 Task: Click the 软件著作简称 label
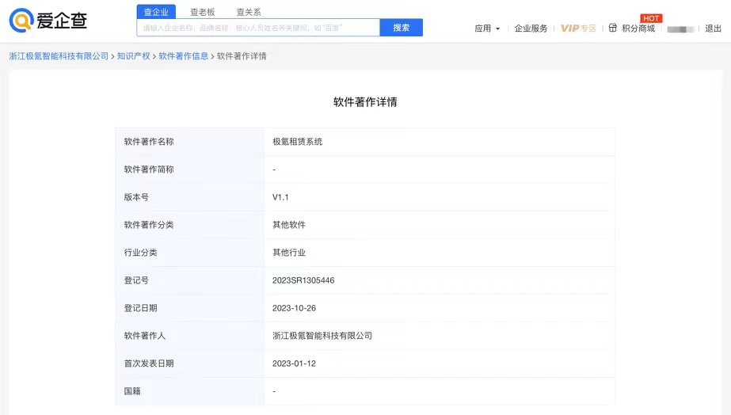(149, 169)
